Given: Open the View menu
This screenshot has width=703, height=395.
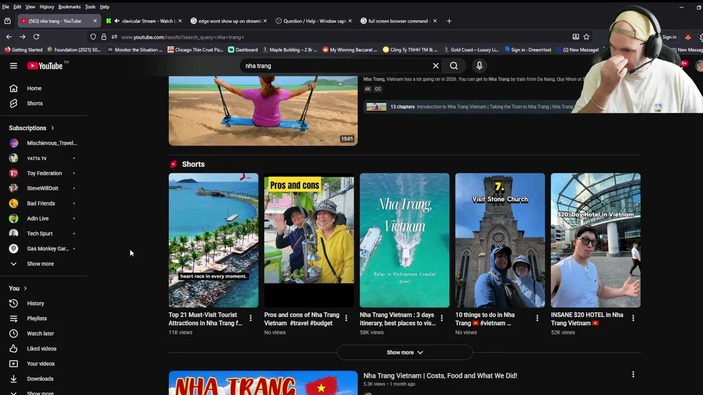Looking at the screenshot, I should tap(30, 7).
